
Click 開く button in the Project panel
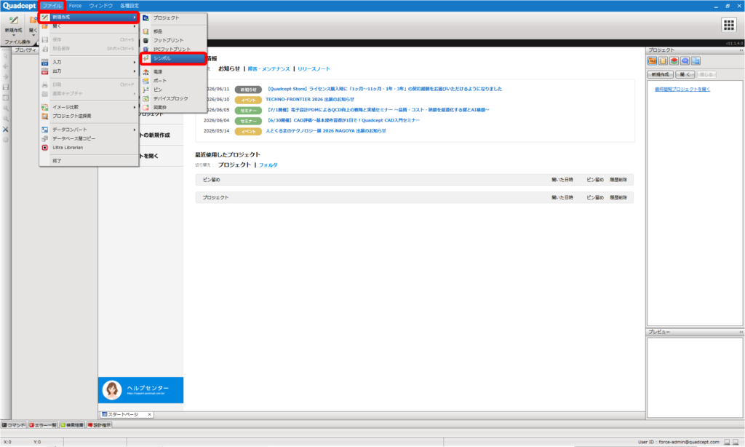[x=685, y=75]
